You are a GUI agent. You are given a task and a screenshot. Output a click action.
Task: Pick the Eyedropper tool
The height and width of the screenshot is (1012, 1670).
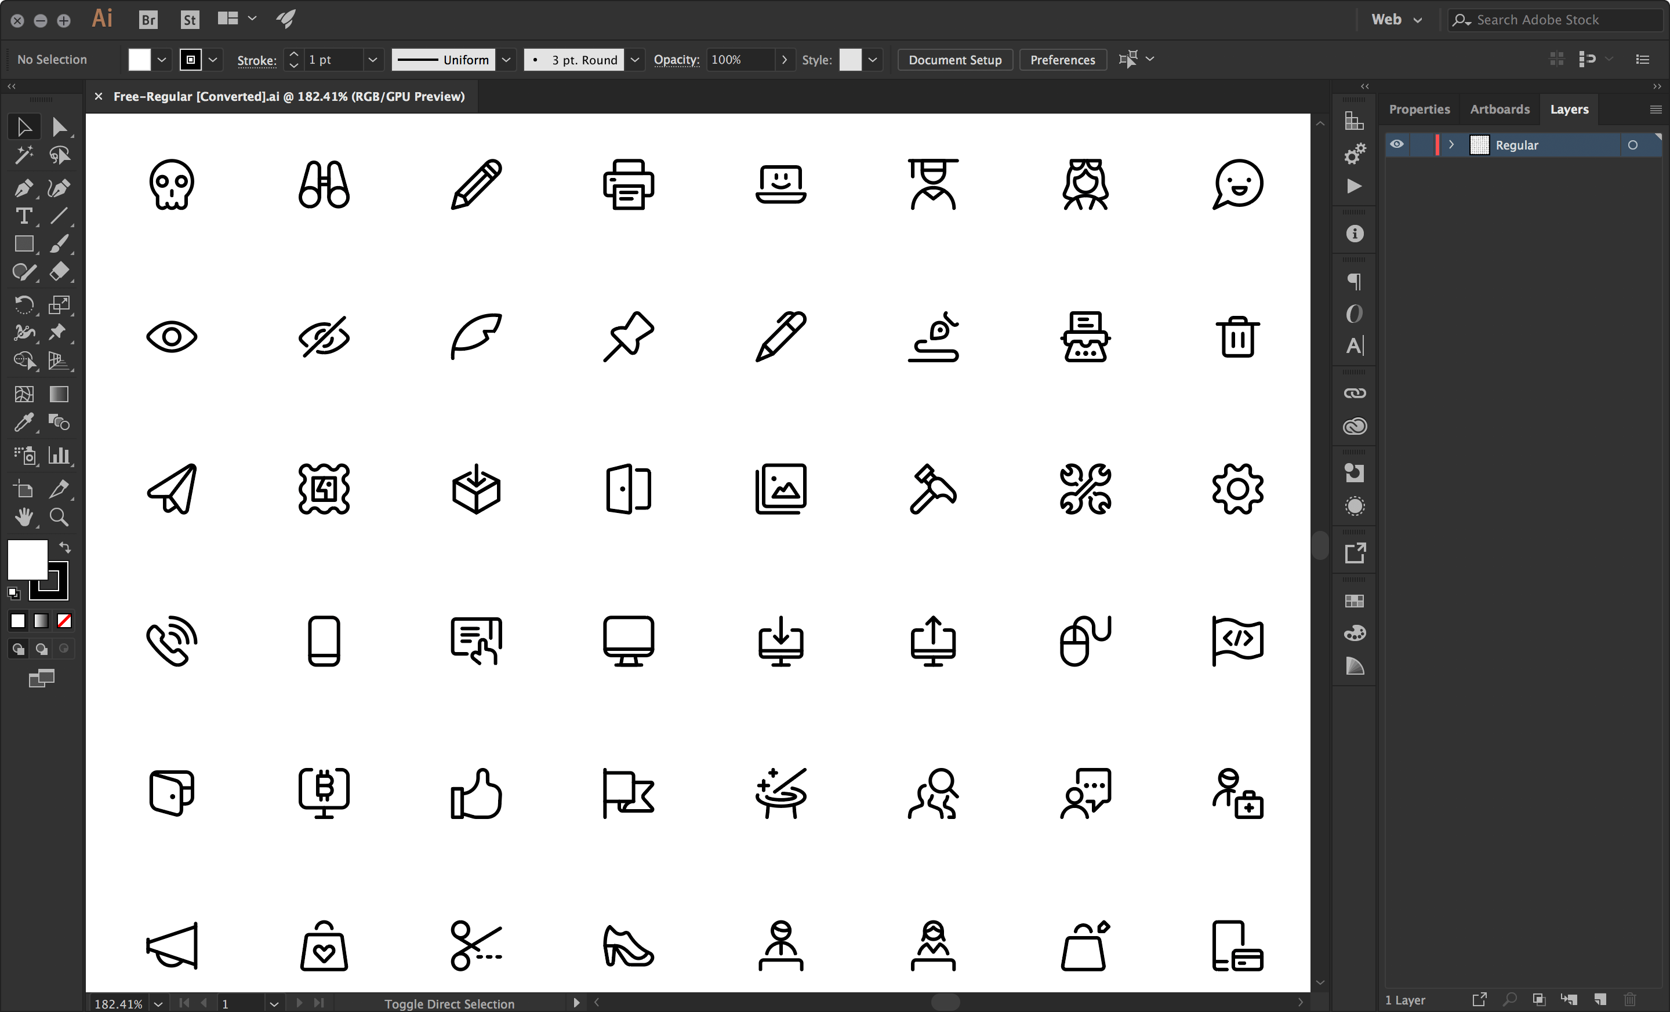coord(24,421)
